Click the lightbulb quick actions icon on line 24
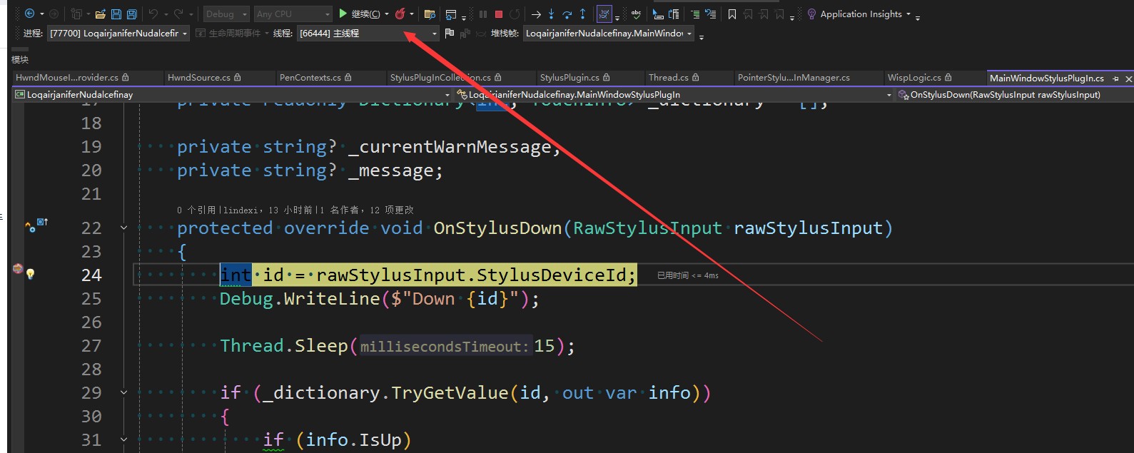Image resolution: width=1134 pixels, height=453 pixels. point(31,274)
